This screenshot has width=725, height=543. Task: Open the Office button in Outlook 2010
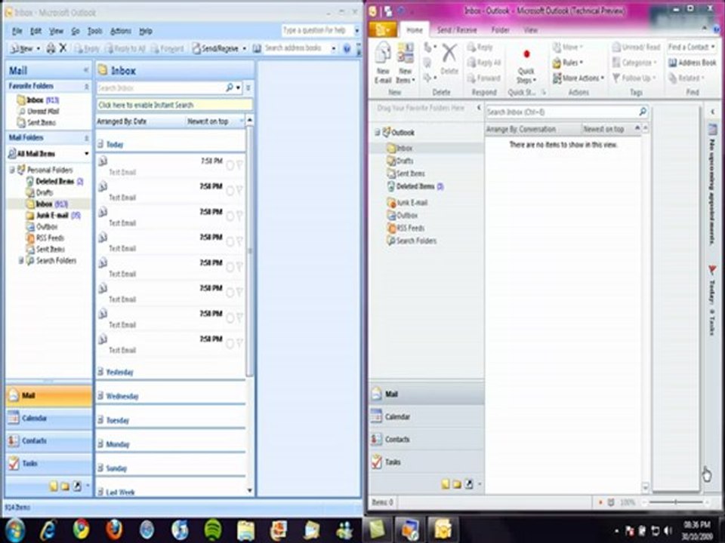coord(382,30)
